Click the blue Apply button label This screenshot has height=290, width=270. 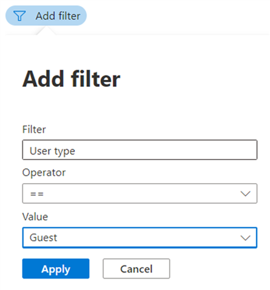coord(56,269)
